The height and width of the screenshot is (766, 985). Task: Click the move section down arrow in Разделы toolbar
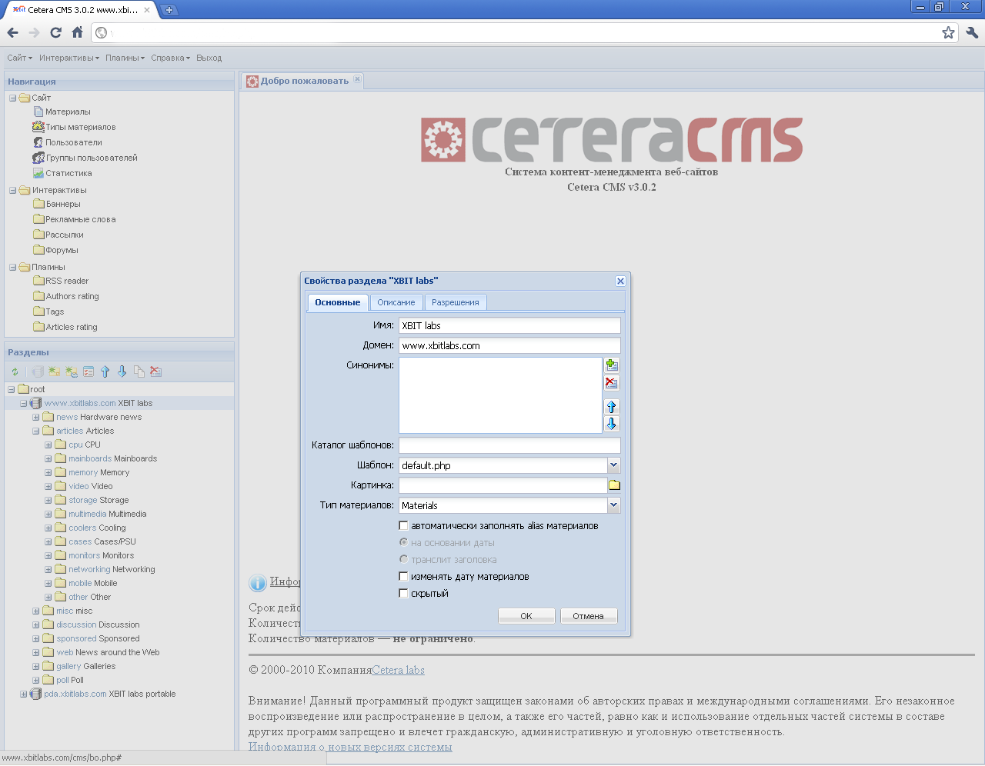[122, 372]
